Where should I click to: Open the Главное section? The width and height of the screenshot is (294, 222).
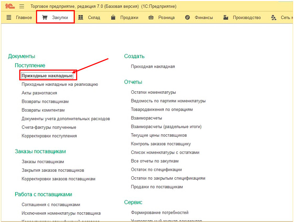[24, 17]
